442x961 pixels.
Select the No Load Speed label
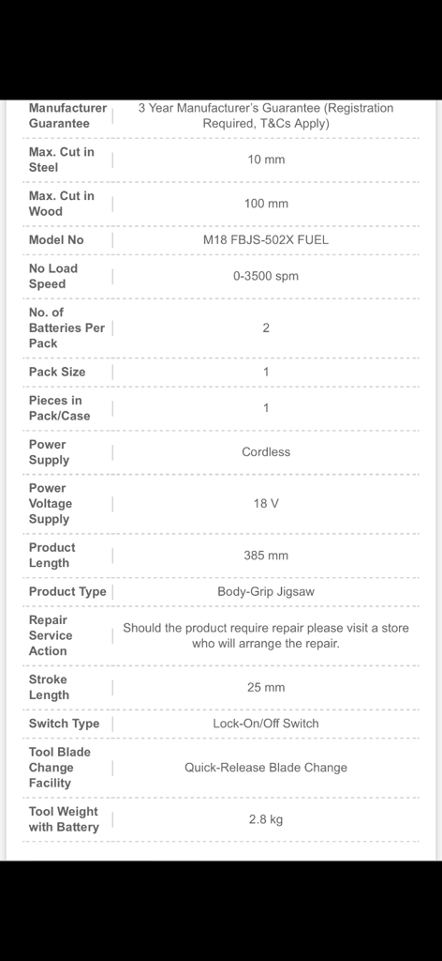click(x=53, y=276)
